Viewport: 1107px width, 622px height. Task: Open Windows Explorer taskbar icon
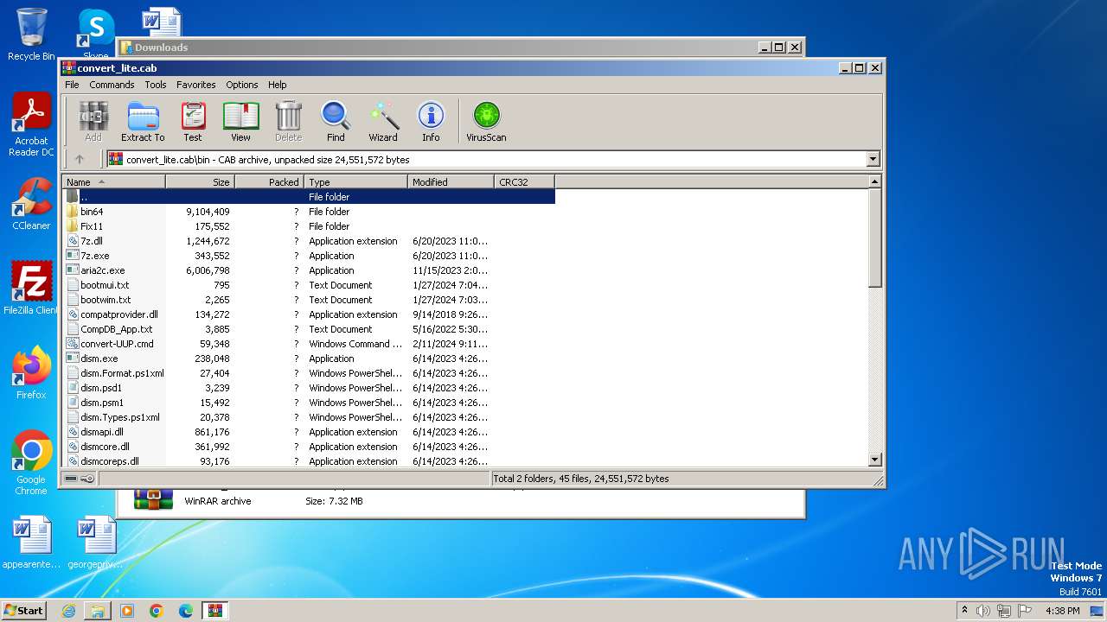tap(98, 611)
